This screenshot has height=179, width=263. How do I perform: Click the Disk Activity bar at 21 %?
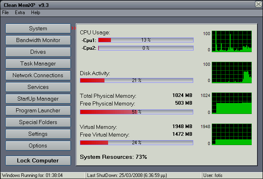pos(136,80)
